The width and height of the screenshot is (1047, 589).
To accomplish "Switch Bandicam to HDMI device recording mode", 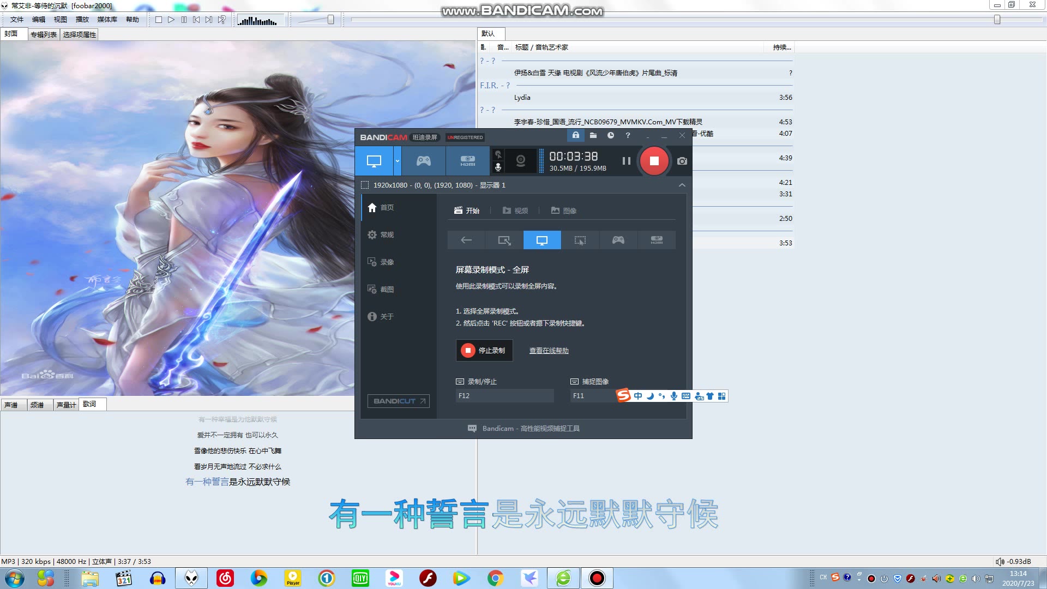I will click(467, 161).
